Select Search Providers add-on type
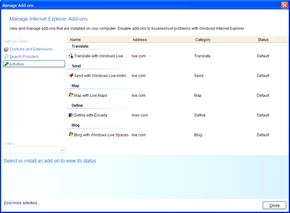Viewport: 290px width, 213px height. (x=24, y=57)
